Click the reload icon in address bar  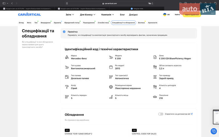153,4
